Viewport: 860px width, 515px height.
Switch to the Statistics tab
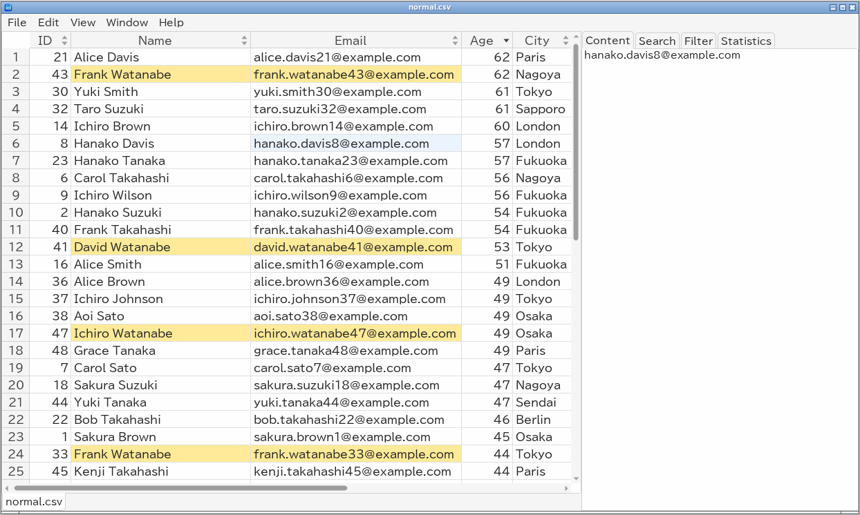pos(746,41)
